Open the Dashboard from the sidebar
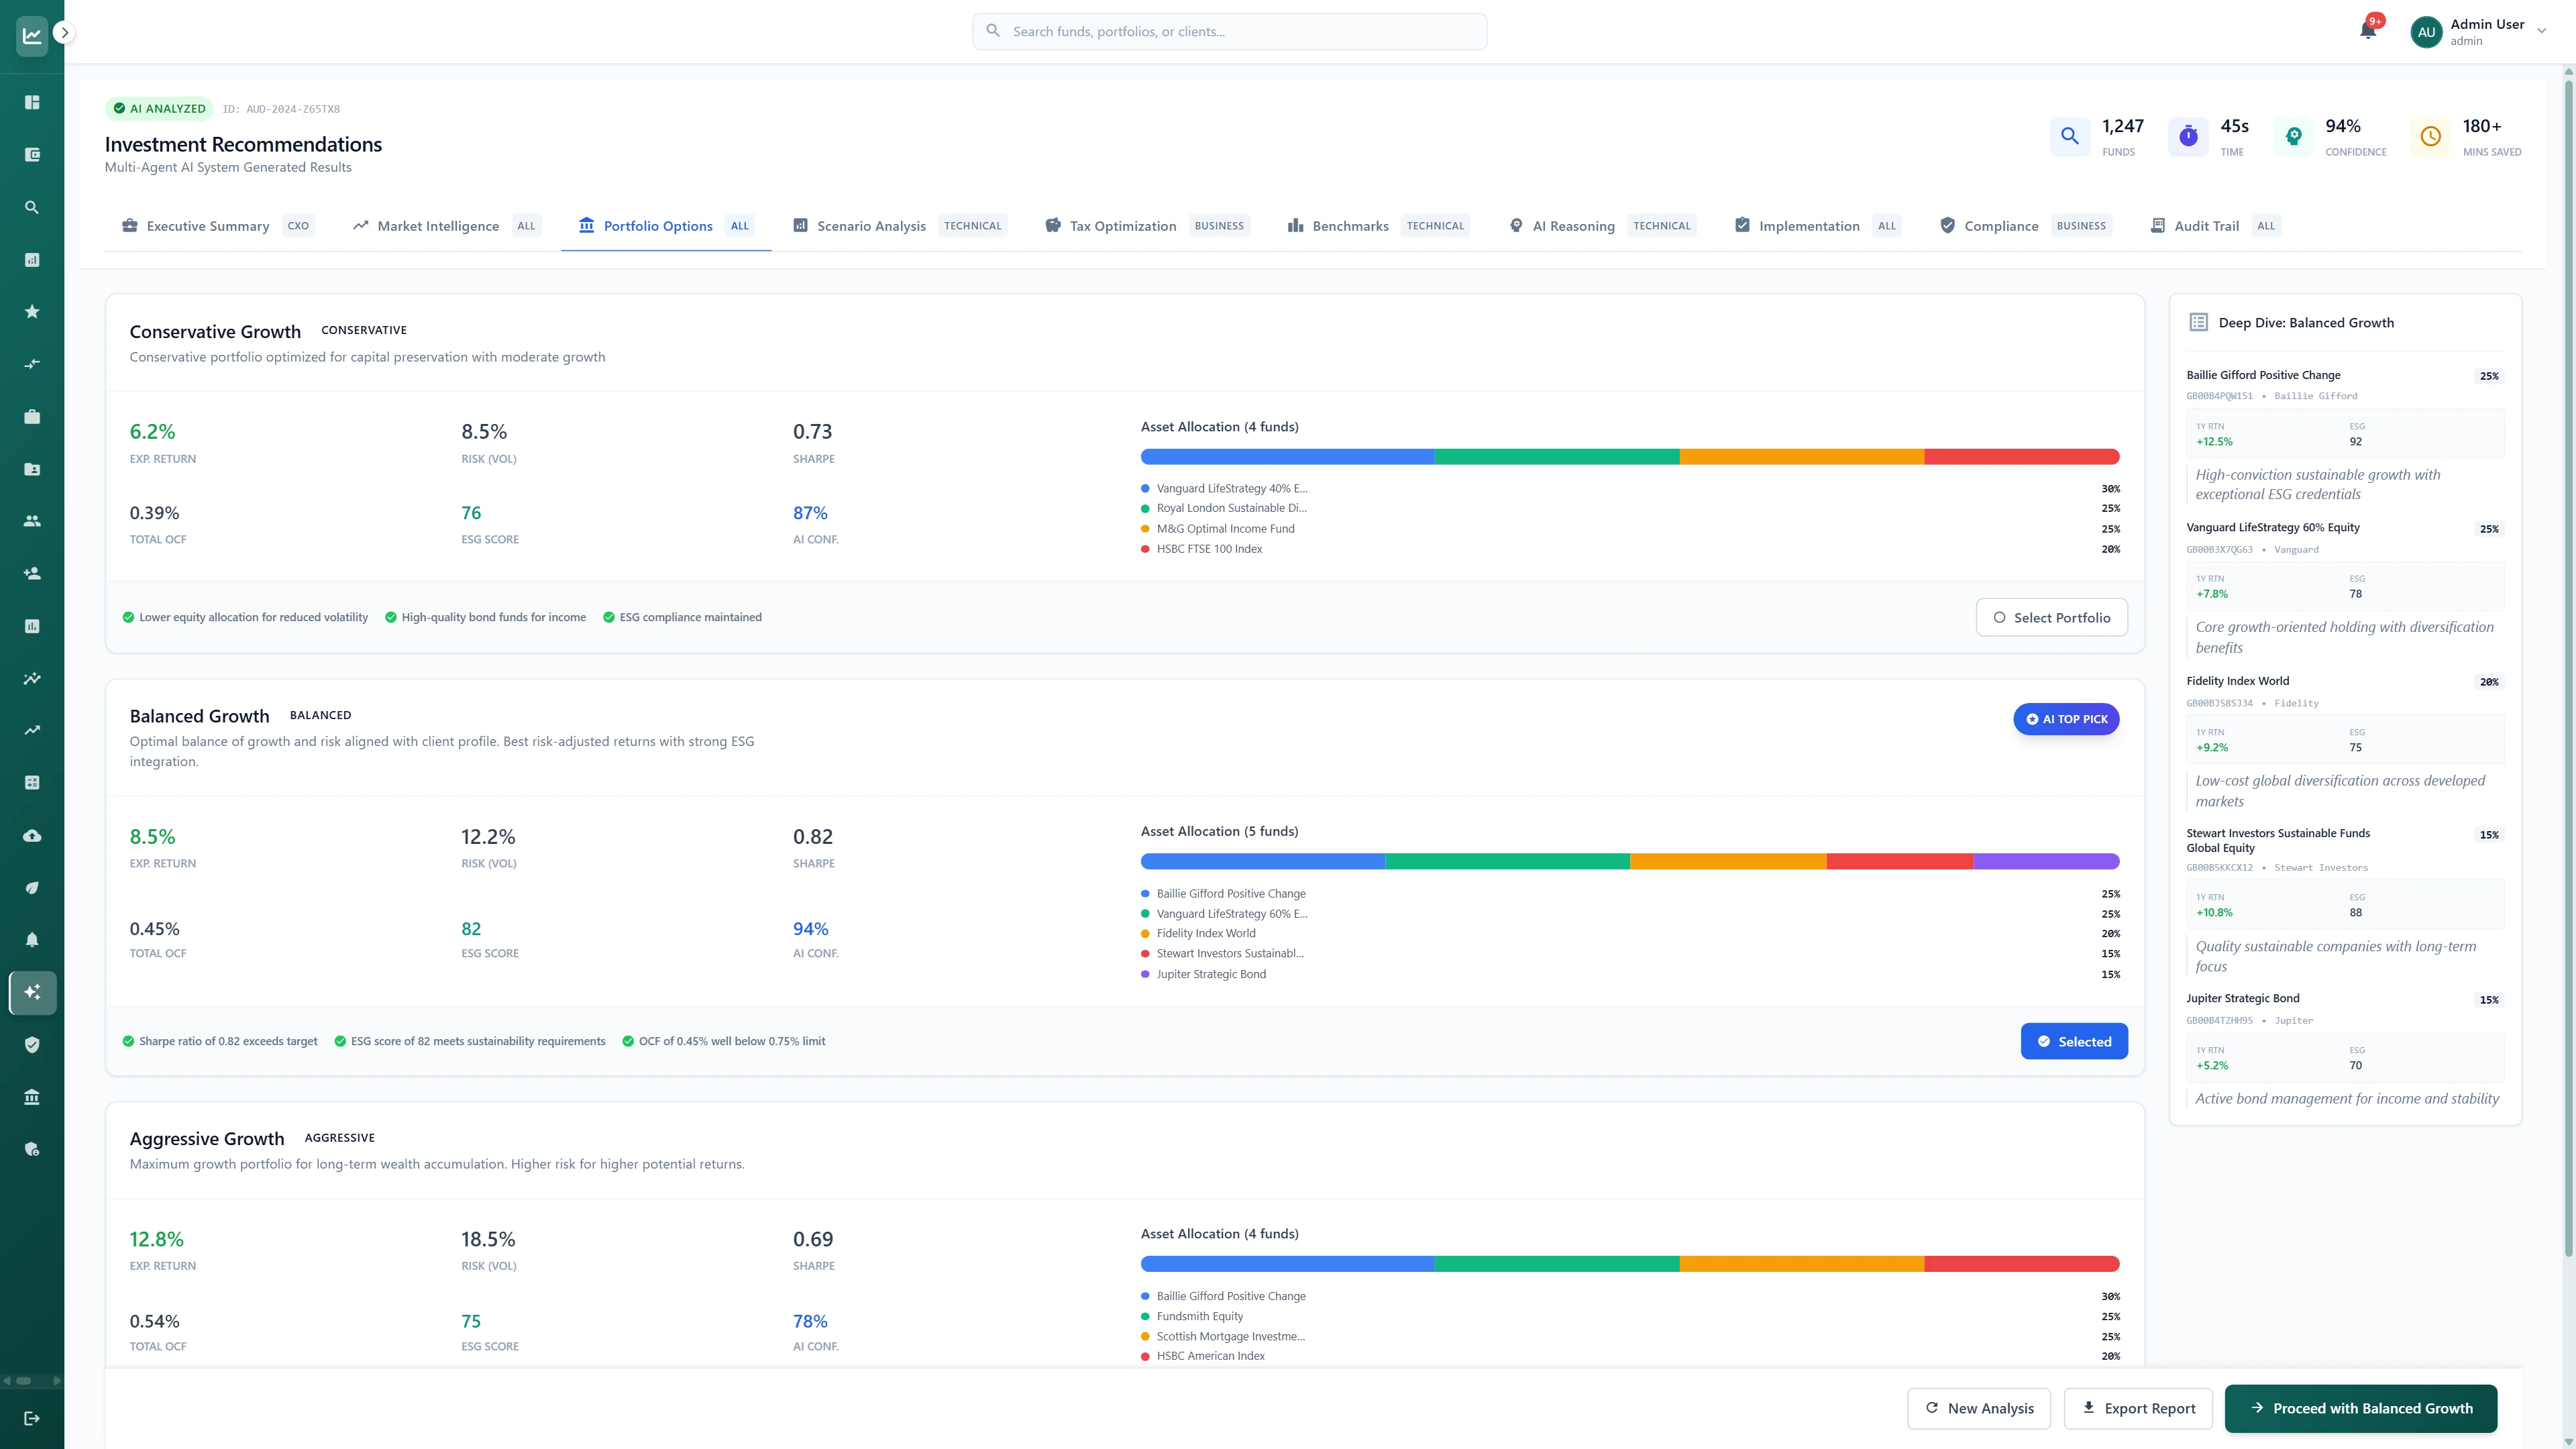This screenshot has height=1449, width=2576. click(32, 102)
